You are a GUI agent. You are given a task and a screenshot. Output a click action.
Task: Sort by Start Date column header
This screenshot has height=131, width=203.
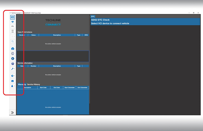click(43, 88)
